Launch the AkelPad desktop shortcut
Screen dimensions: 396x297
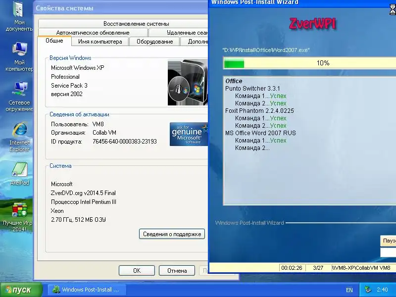[19, 174]
